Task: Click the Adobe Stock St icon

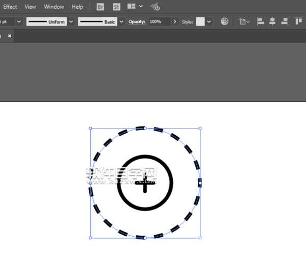Action: [x=116, y=7]
